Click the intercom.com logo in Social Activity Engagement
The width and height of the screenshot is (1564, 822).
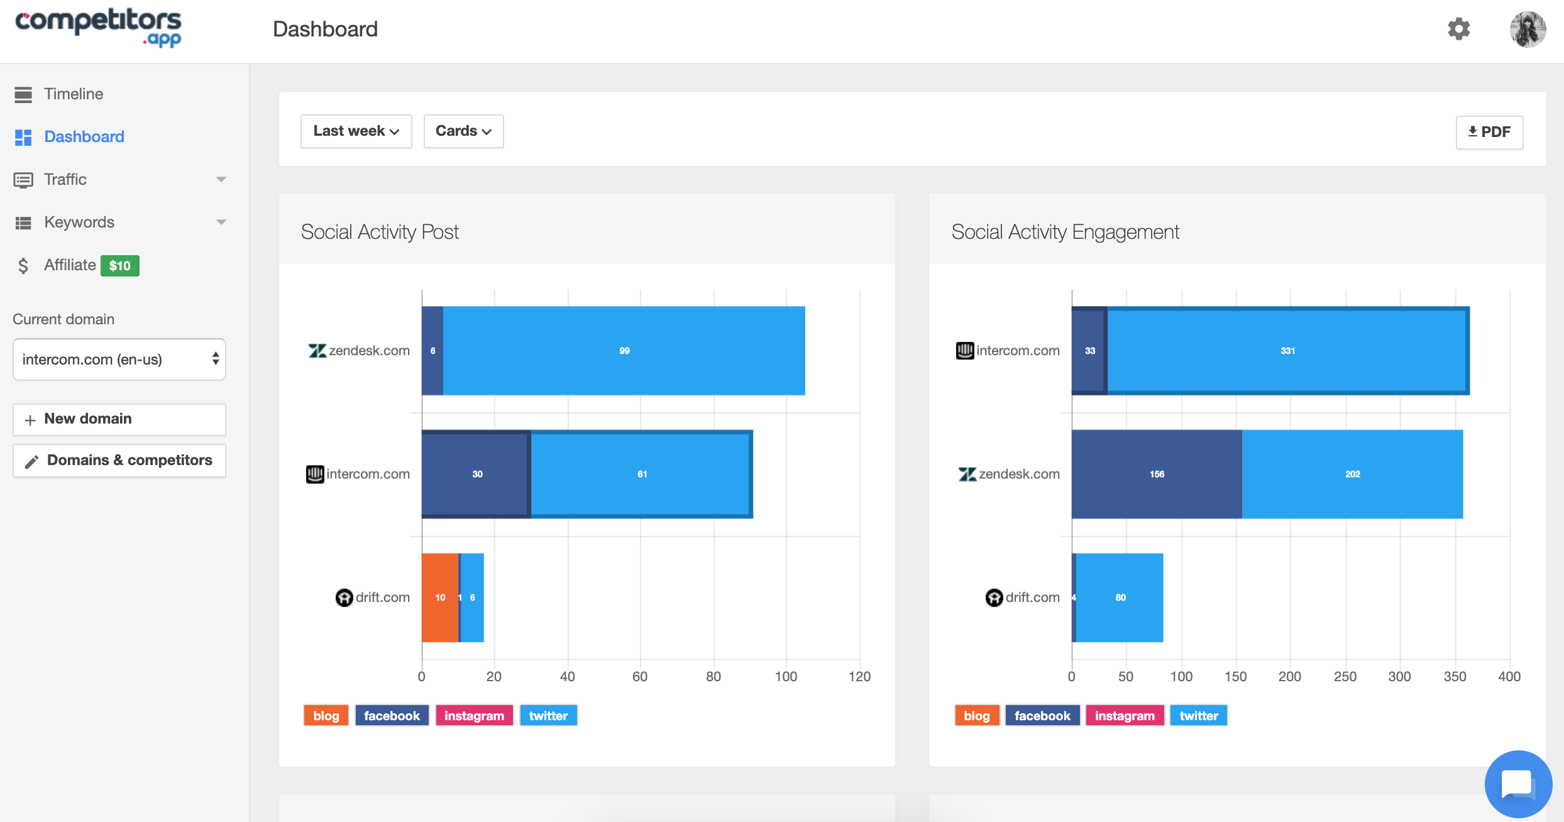click(x=964, y=350)
